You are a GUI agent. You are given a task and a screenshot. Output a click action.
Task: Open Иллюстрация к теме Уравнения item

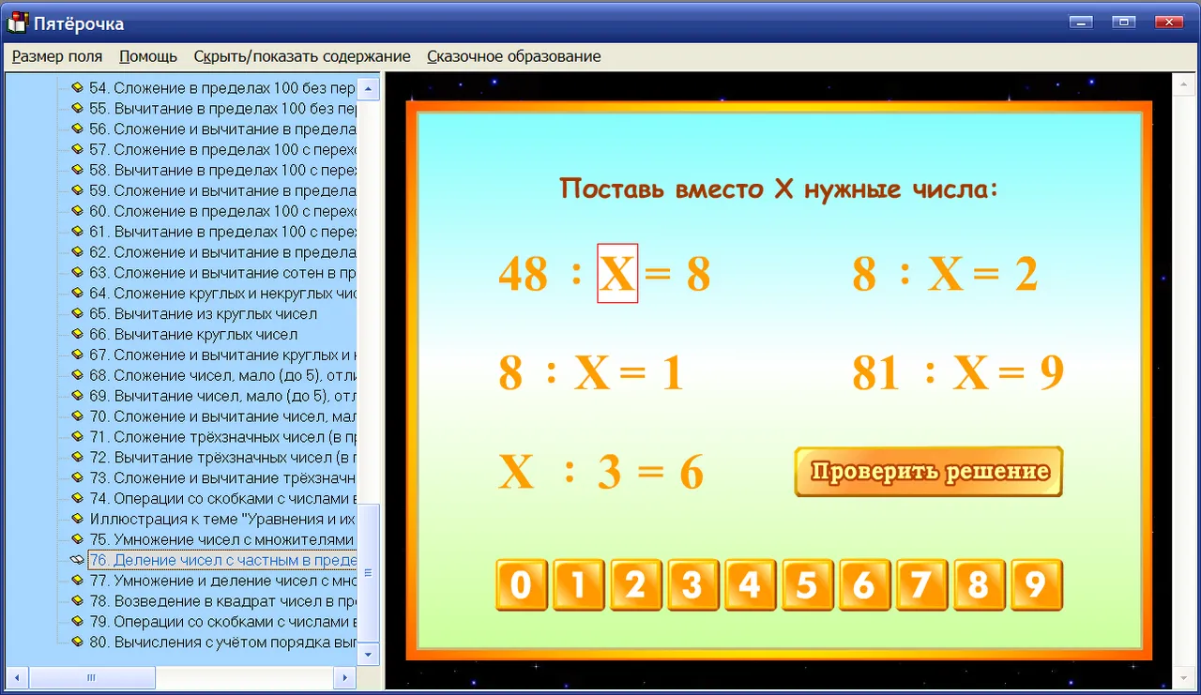point(222,519)
